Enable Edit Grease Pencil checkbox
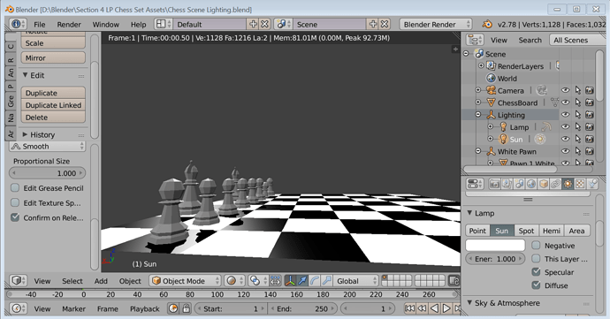This screenshot has height=319, width=610. point(15,188)
